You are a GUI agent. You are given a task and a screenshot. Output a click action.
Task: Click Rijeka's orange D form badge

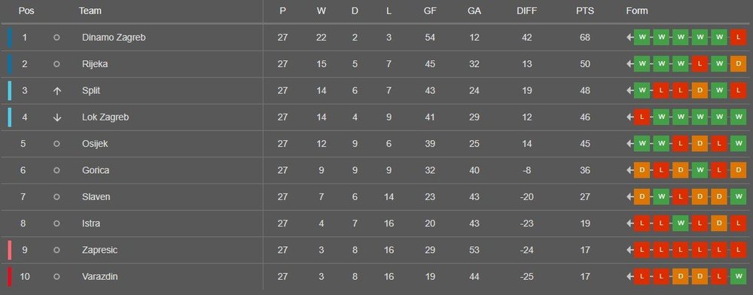coord(738,64)
